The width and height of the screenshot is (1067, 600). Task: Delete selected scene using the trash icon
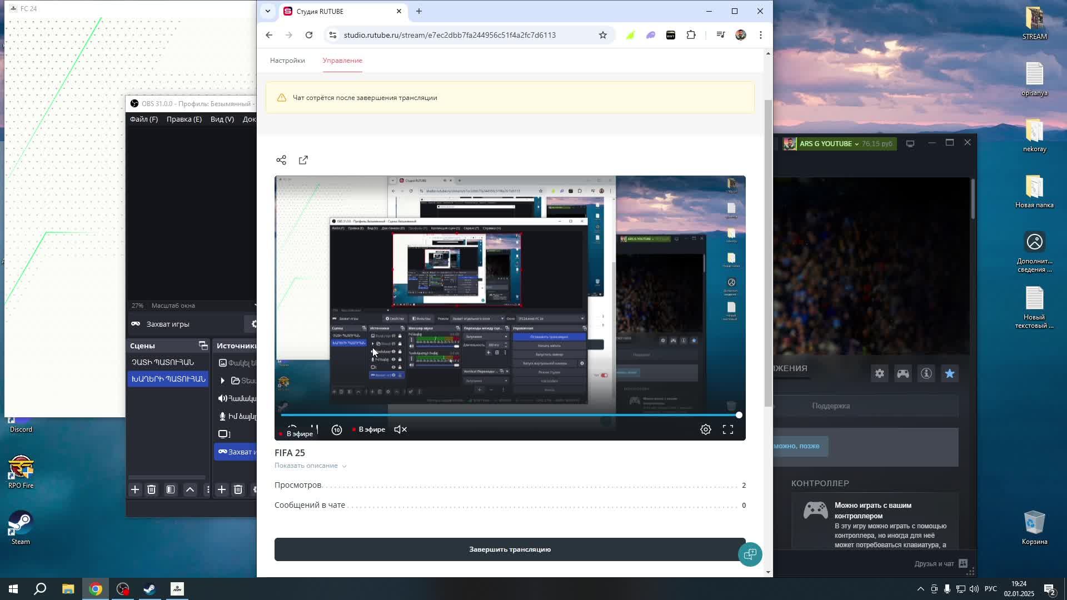(151, 490)
